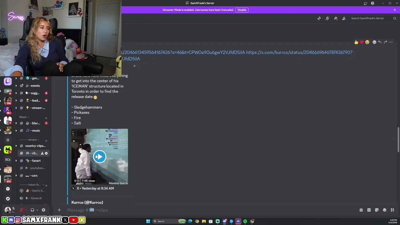The height and width of the screenshot is (225, 400).
Task: Open attachment plus button in message bar
Action: (x=59, y=210)
